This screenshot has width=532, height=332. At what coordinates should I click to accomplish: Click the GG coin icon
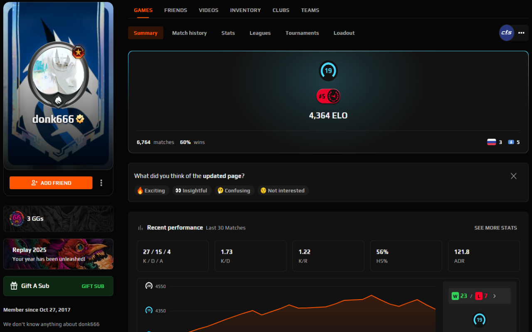(17, 218)
